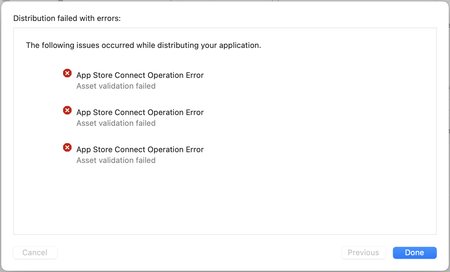
Task: Click the third red error icon
Action: tap(67, 147)
